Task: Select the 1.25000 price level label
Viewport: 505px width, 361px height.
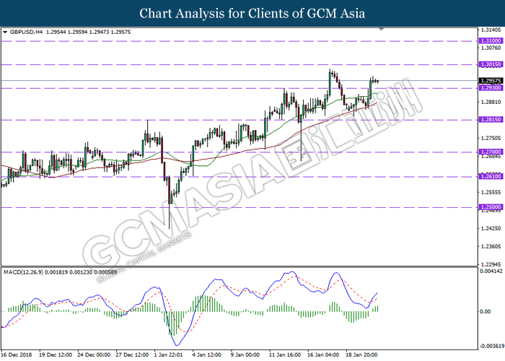Action: tap(491, 207)
